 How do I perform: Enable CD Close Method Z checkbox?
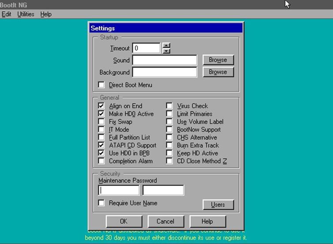pos(169,161)
